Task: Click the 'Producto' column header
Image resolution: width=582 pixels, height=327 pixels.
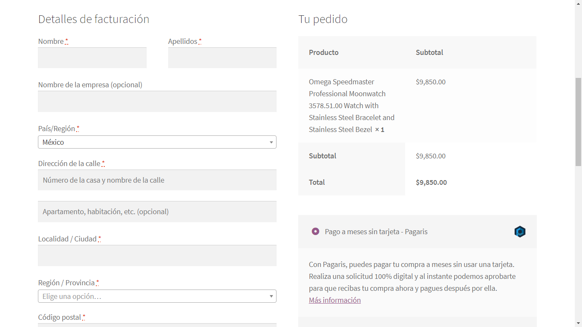Action: pos(324,52)
